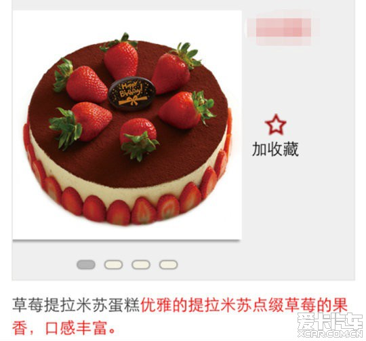Click the red text 香，口感丰富。
The image size is (366, 341).
[64, 327]
